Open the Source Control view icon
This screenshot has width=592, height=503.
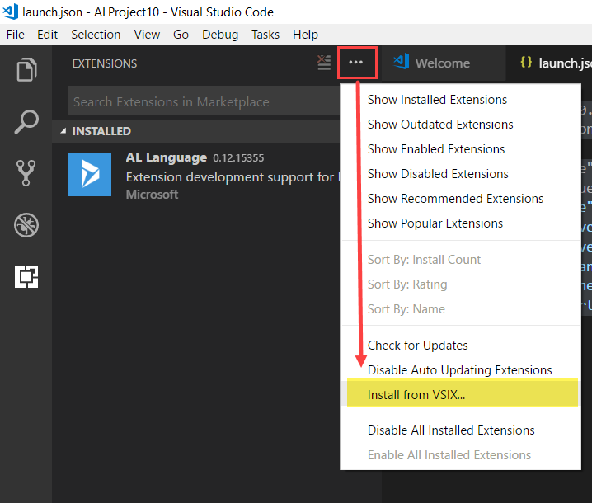click(x=26, y=173)
